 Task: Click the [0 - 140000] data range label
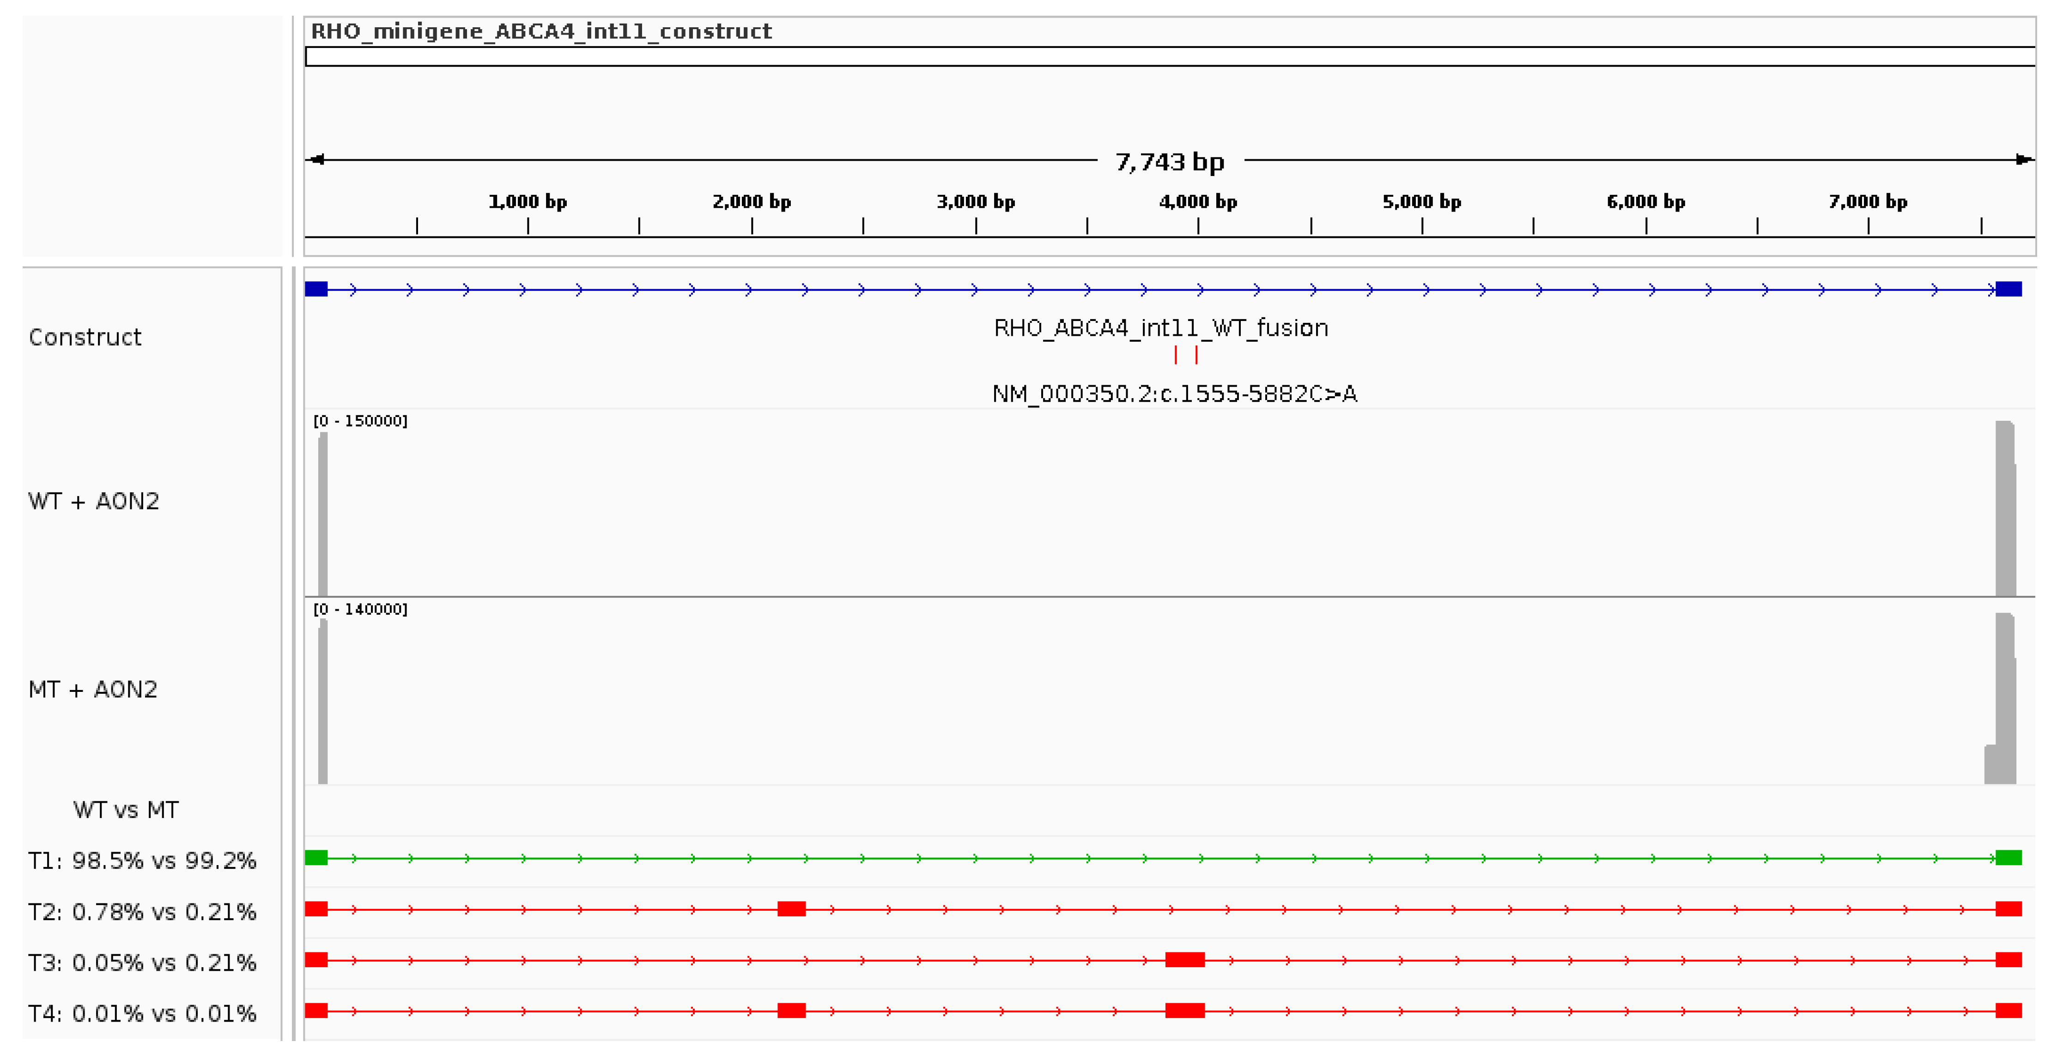pos(360,610)
